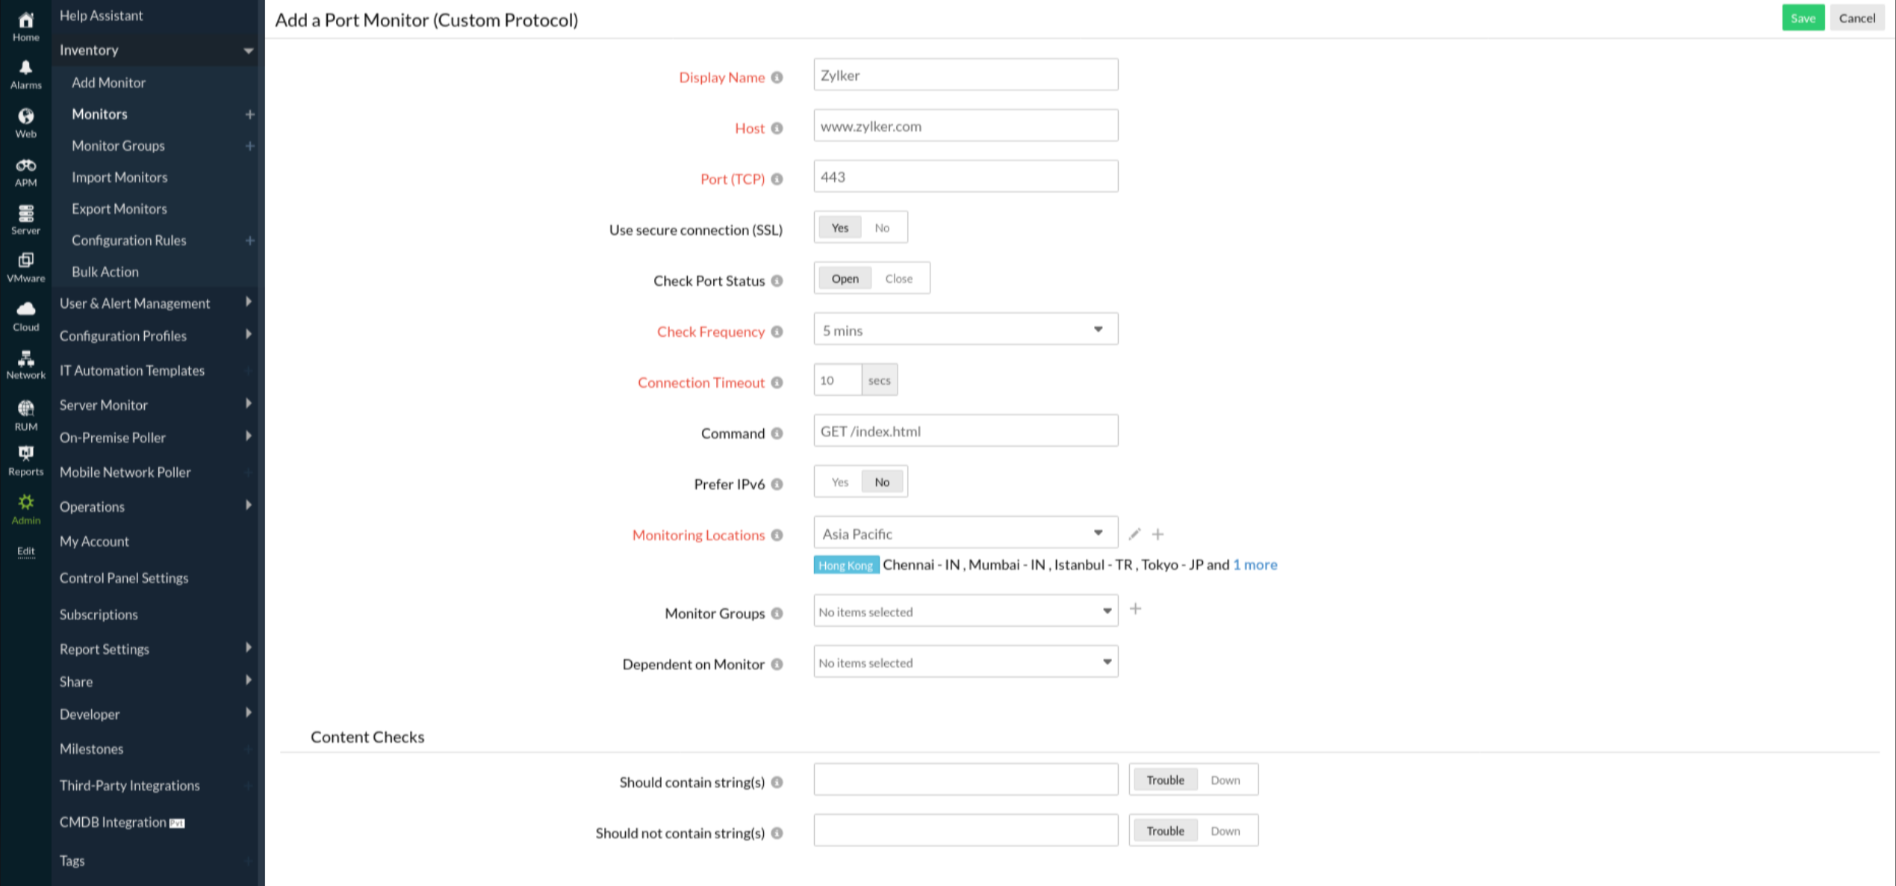Screen dimensions: 1896x886
Task: Select the APM section in sidebar
Action: point(25,171)
